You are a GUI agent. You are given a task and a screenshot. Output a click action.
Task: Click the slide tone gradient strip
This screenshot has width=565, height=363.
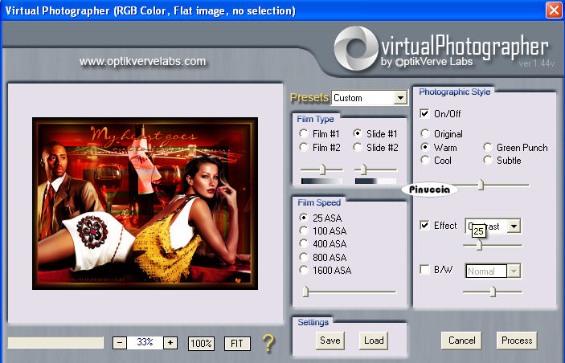click(376, 181)
